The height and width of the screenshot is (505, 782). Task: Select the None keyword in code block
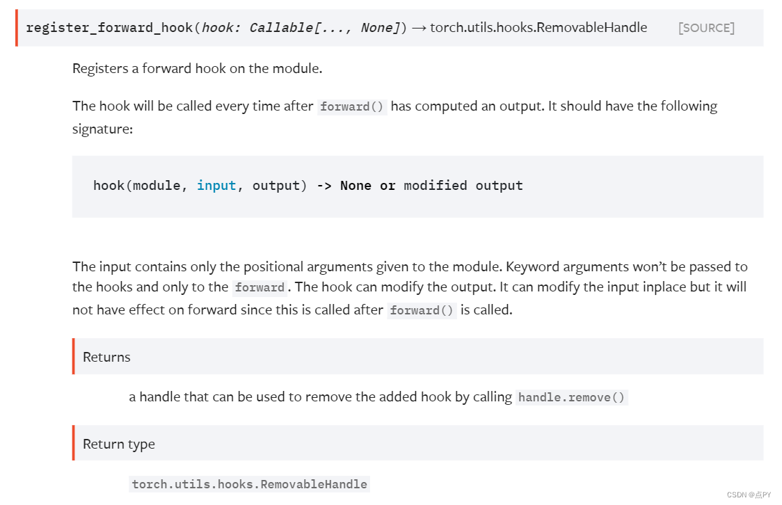(x=356, y=185)
